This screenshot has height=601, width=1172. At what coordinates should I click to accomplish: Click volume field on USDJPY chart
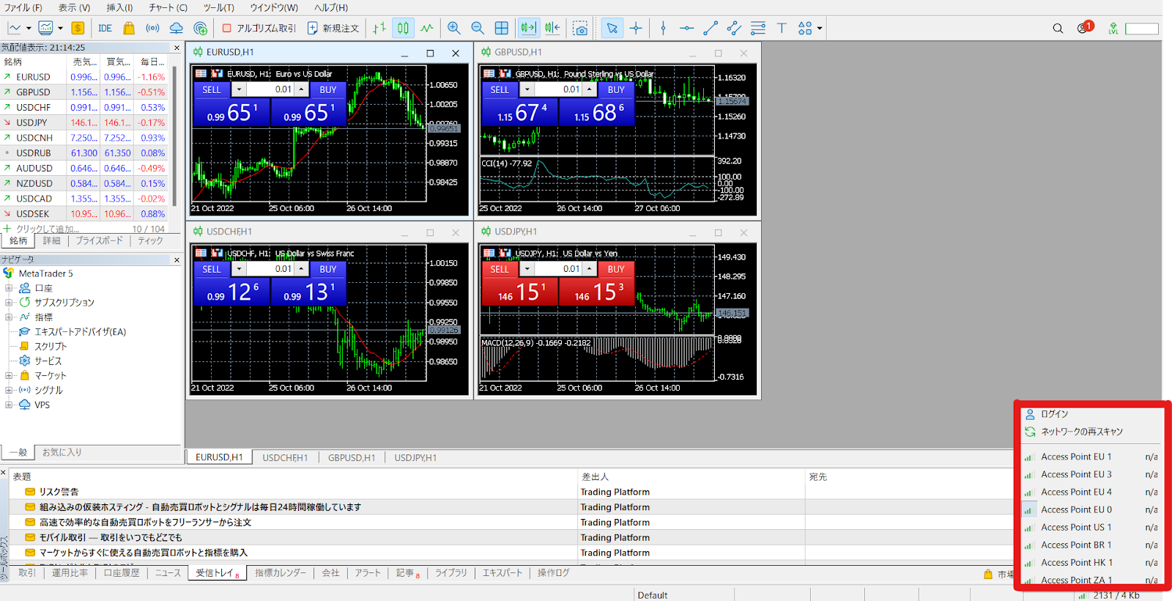click(558, 269)
